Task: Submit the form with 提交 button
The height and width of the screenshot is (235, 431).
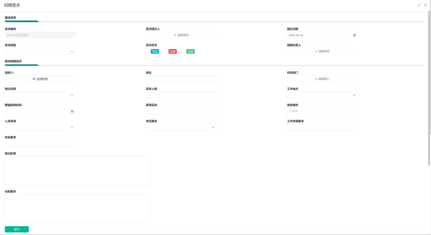Action: (17, 229)
